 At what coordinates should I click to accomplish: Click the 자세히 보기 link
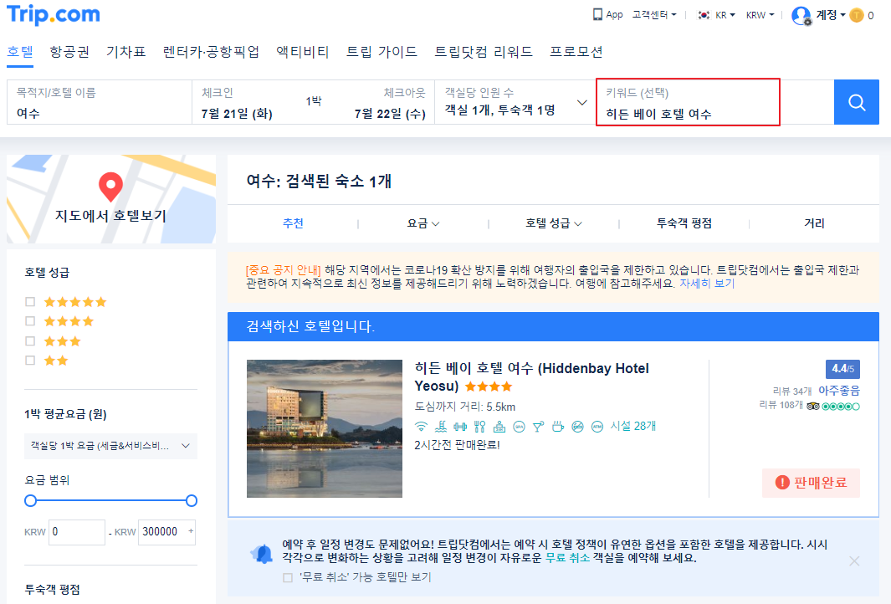pos(707,283)
